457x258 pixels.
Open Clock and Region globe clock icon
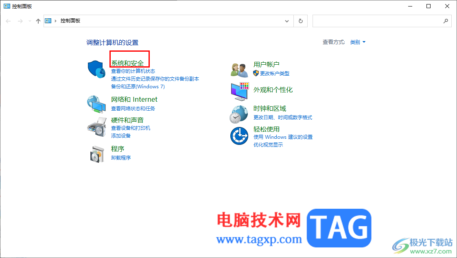pos(239,114)
